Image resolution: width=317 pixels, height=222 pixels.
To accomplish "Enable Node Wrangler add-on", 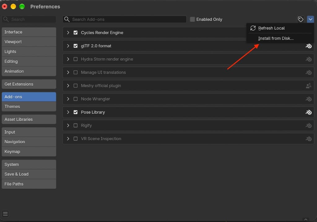I will [x=76, y=99].
